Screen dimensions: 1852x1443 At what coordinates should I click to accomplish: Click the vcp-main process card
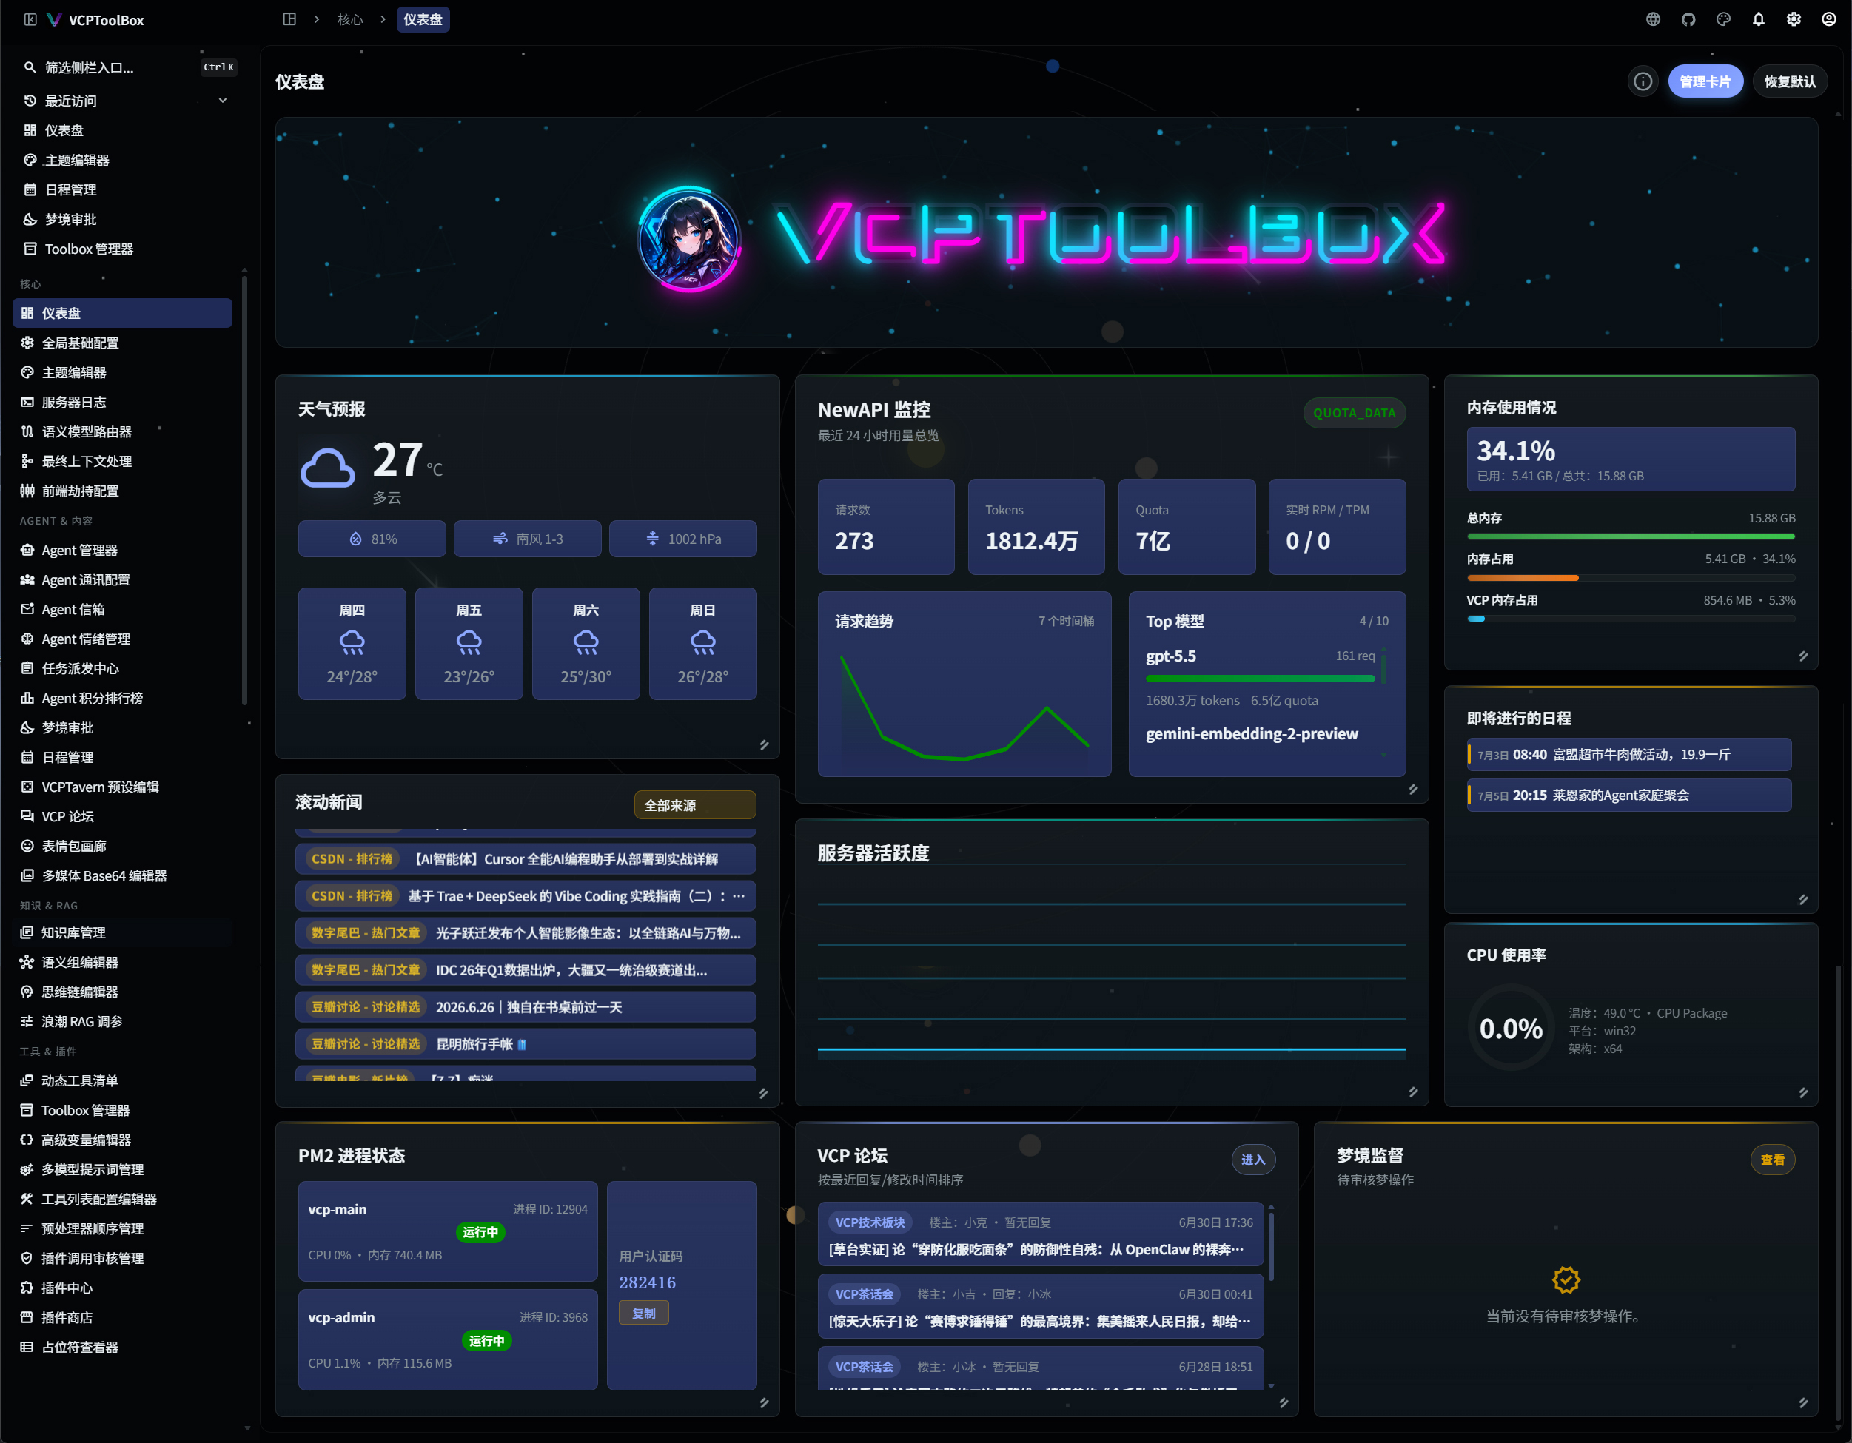coord(448,1231)
